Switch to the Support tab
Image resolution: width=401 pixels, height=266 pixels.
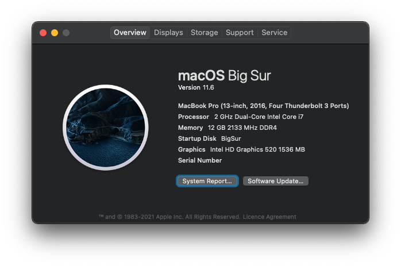click(x=240, y=33)
